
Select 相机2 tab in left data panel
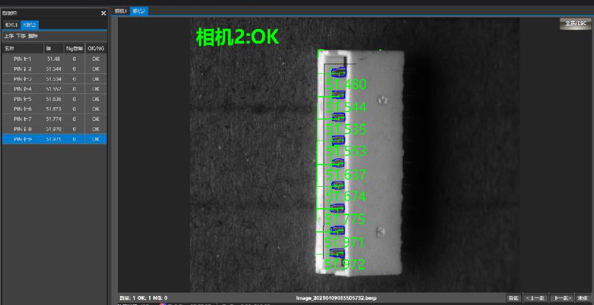click(29, 25)
